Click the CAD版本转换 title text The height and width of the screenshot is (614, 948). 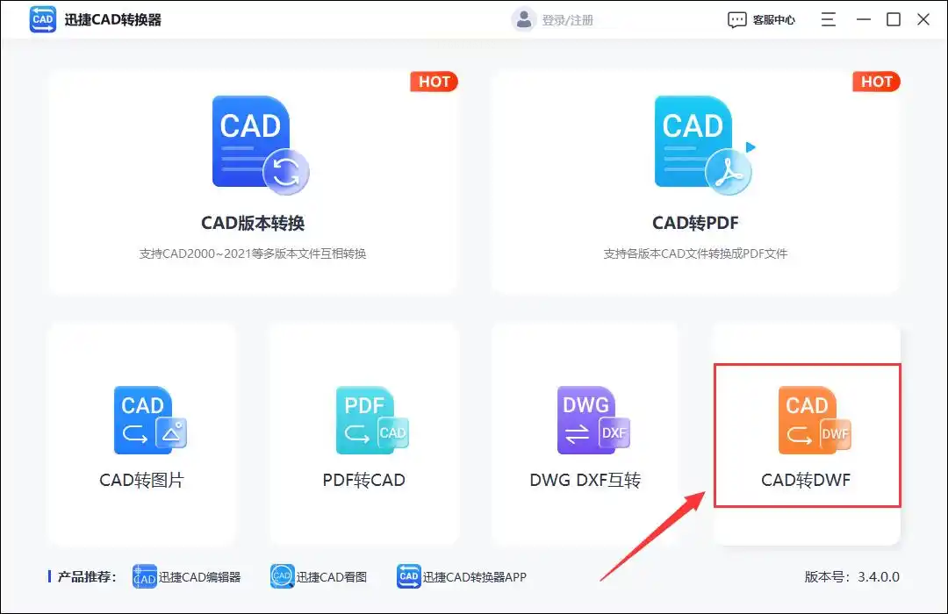tap(253, 223)
